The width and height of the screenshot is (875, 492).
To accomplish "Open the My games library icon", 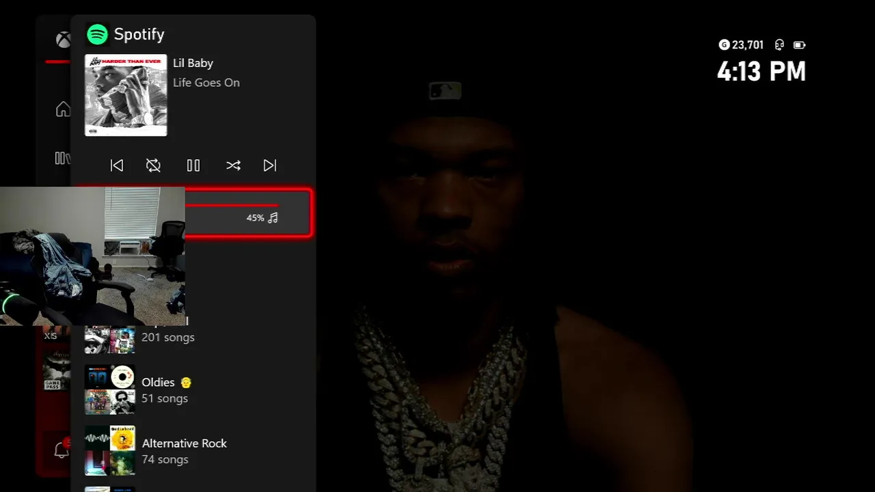I will tap(62, 159).
